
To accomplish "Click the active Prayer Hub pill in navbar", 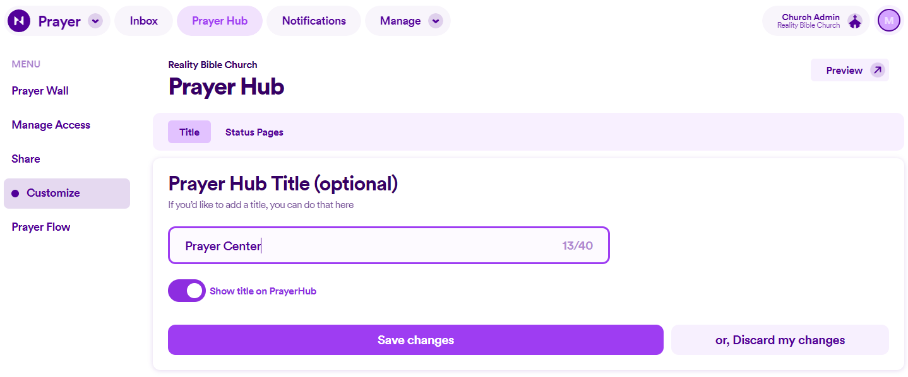I will [219, 20].
